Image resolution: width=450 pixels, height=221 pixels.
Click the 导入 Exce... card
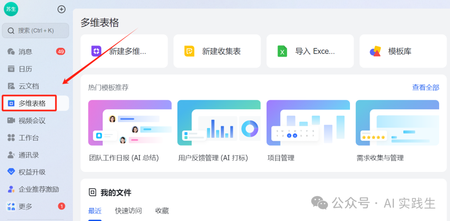[x=310, y=51]
